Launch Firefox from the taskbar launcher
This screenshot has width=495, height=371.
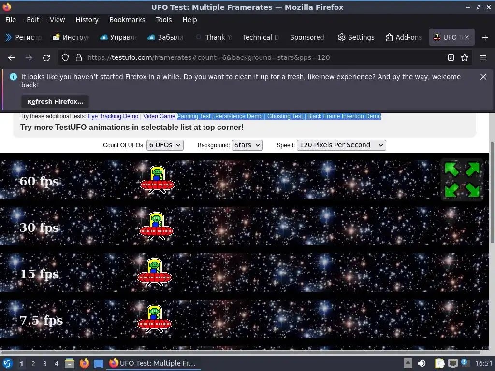(84, 363)
